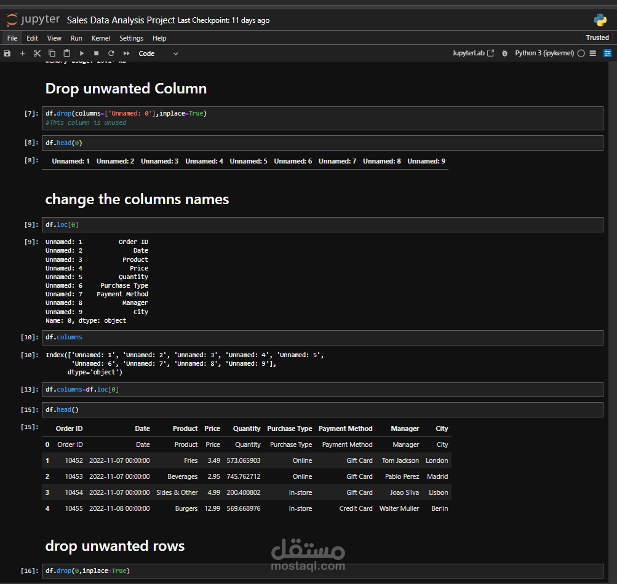Click the Credit Card payment cell

[x=356, y=508]
